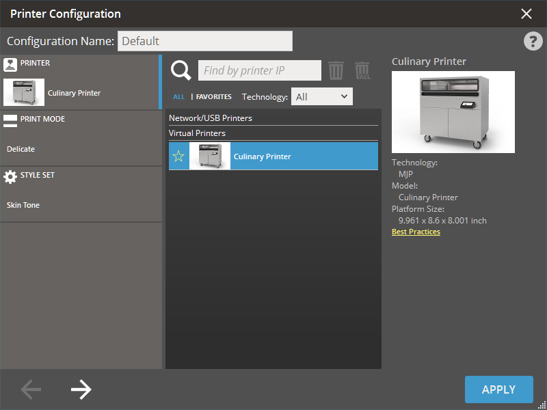Click the next arrow at bottom
Image resolution: width=547 pixels, height=410 pixels.
coord(81,389)
